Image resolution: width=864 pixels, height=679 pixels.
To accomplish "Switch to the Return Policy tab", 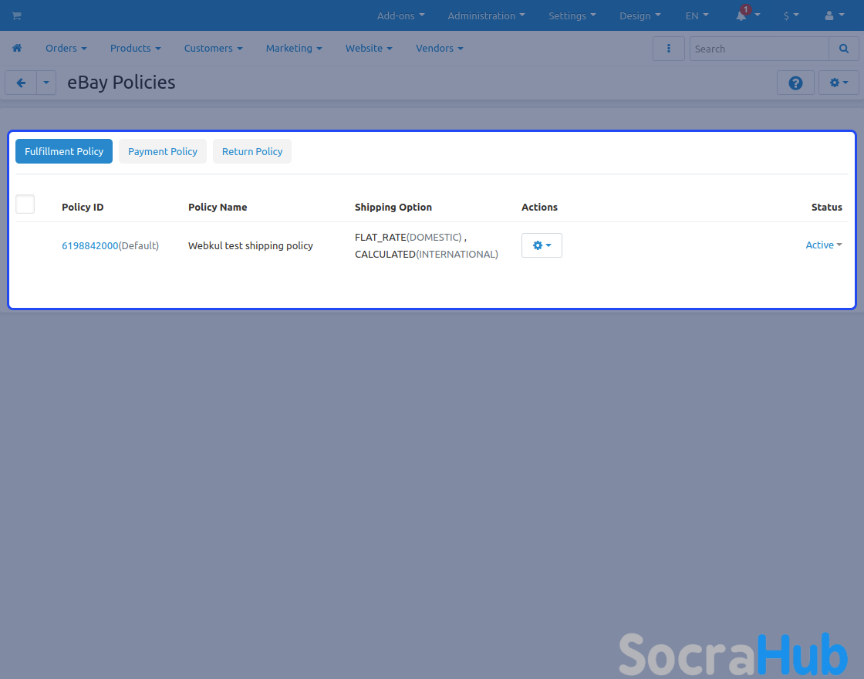I will [x=252, y=151].
